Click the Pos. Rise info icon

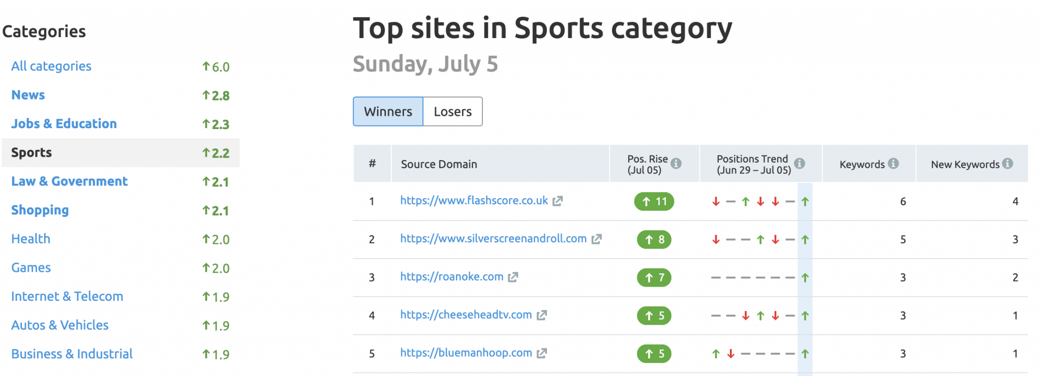tap(676, 164)
